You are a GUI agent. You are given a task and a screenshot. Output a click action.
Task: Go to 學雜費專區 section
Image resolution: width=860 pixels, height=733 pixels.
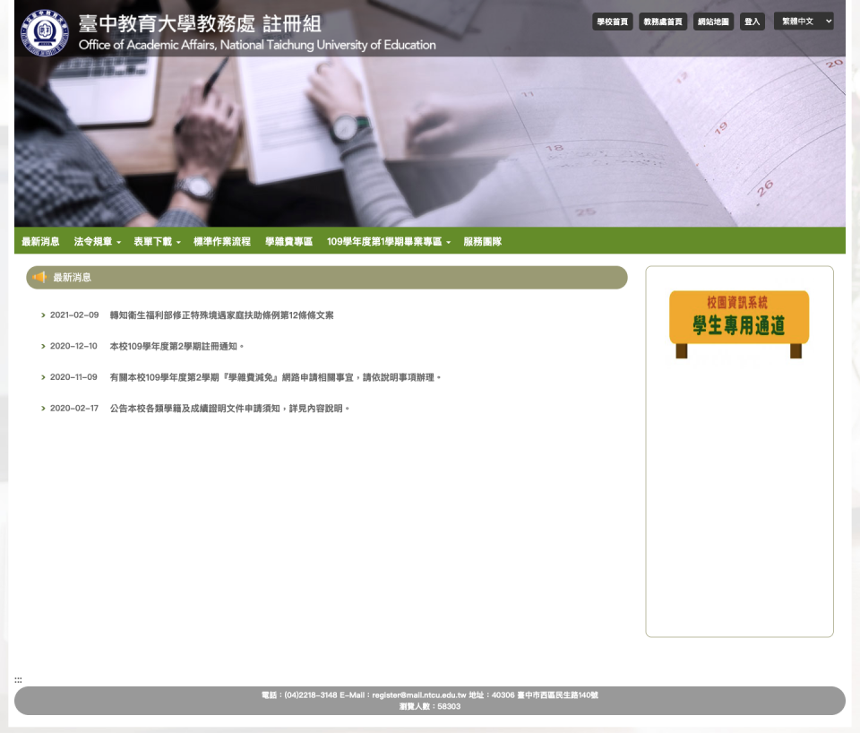(x=288, y=242)
